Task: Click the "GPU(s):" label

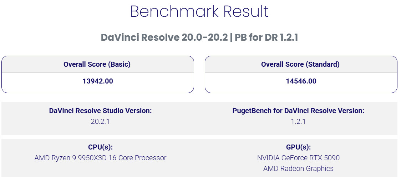Action: pyautogui.click(x=298, y=147)
